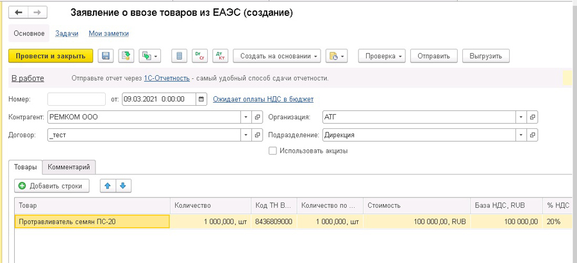Screen dimensions: 577x263
Task: Click the Контрагент field РЕМКОМ ООО
Action: coord(144,117)
